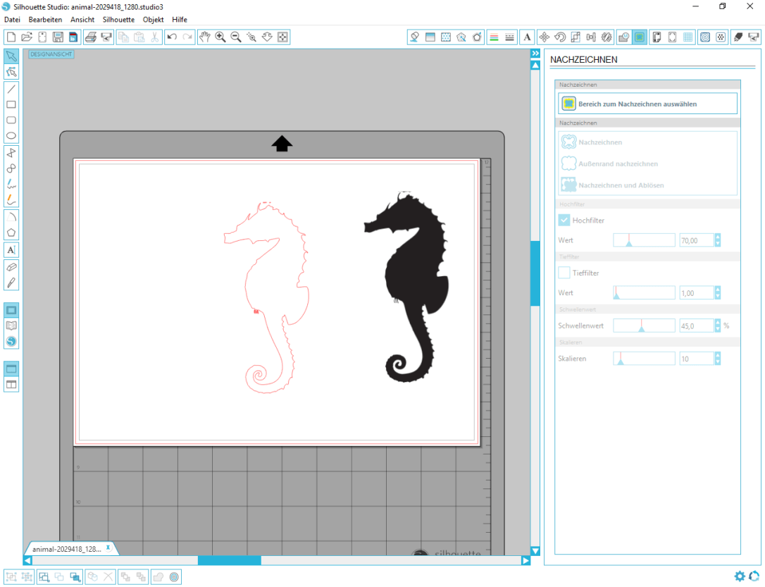Disable the Hochfilter checkbox
The height and width of the screenshot is (587, 765).
[x=564, y=220]
